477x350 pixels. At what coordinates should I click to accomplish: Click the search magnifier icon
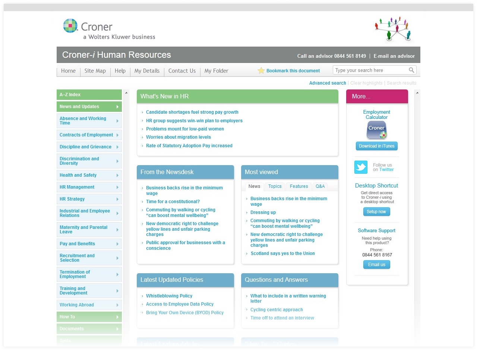[411, 70]
